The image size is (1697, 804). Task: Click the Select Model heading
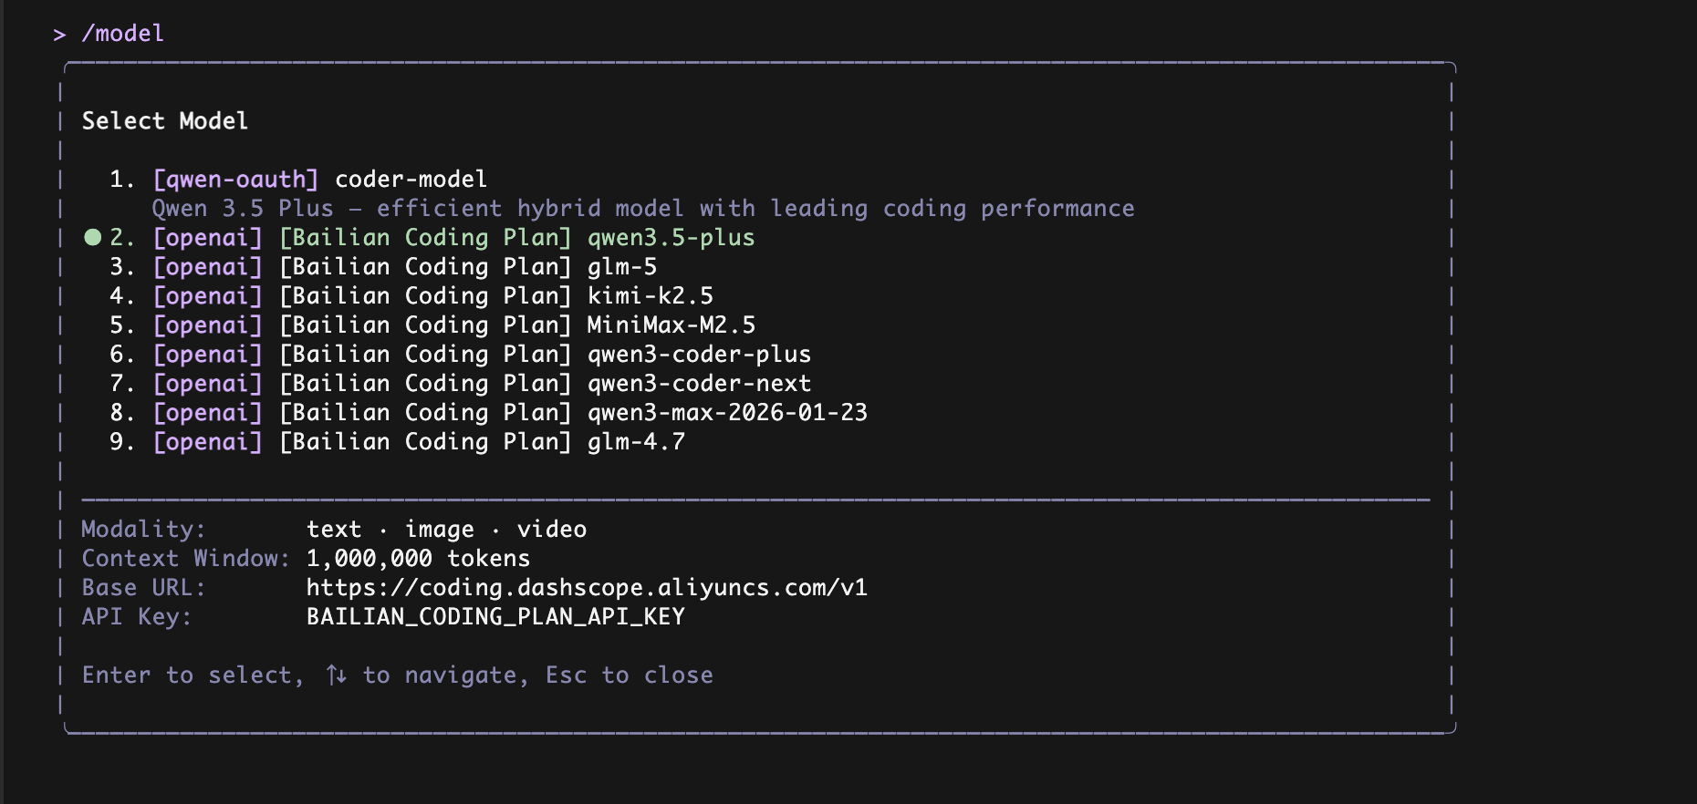165,121
